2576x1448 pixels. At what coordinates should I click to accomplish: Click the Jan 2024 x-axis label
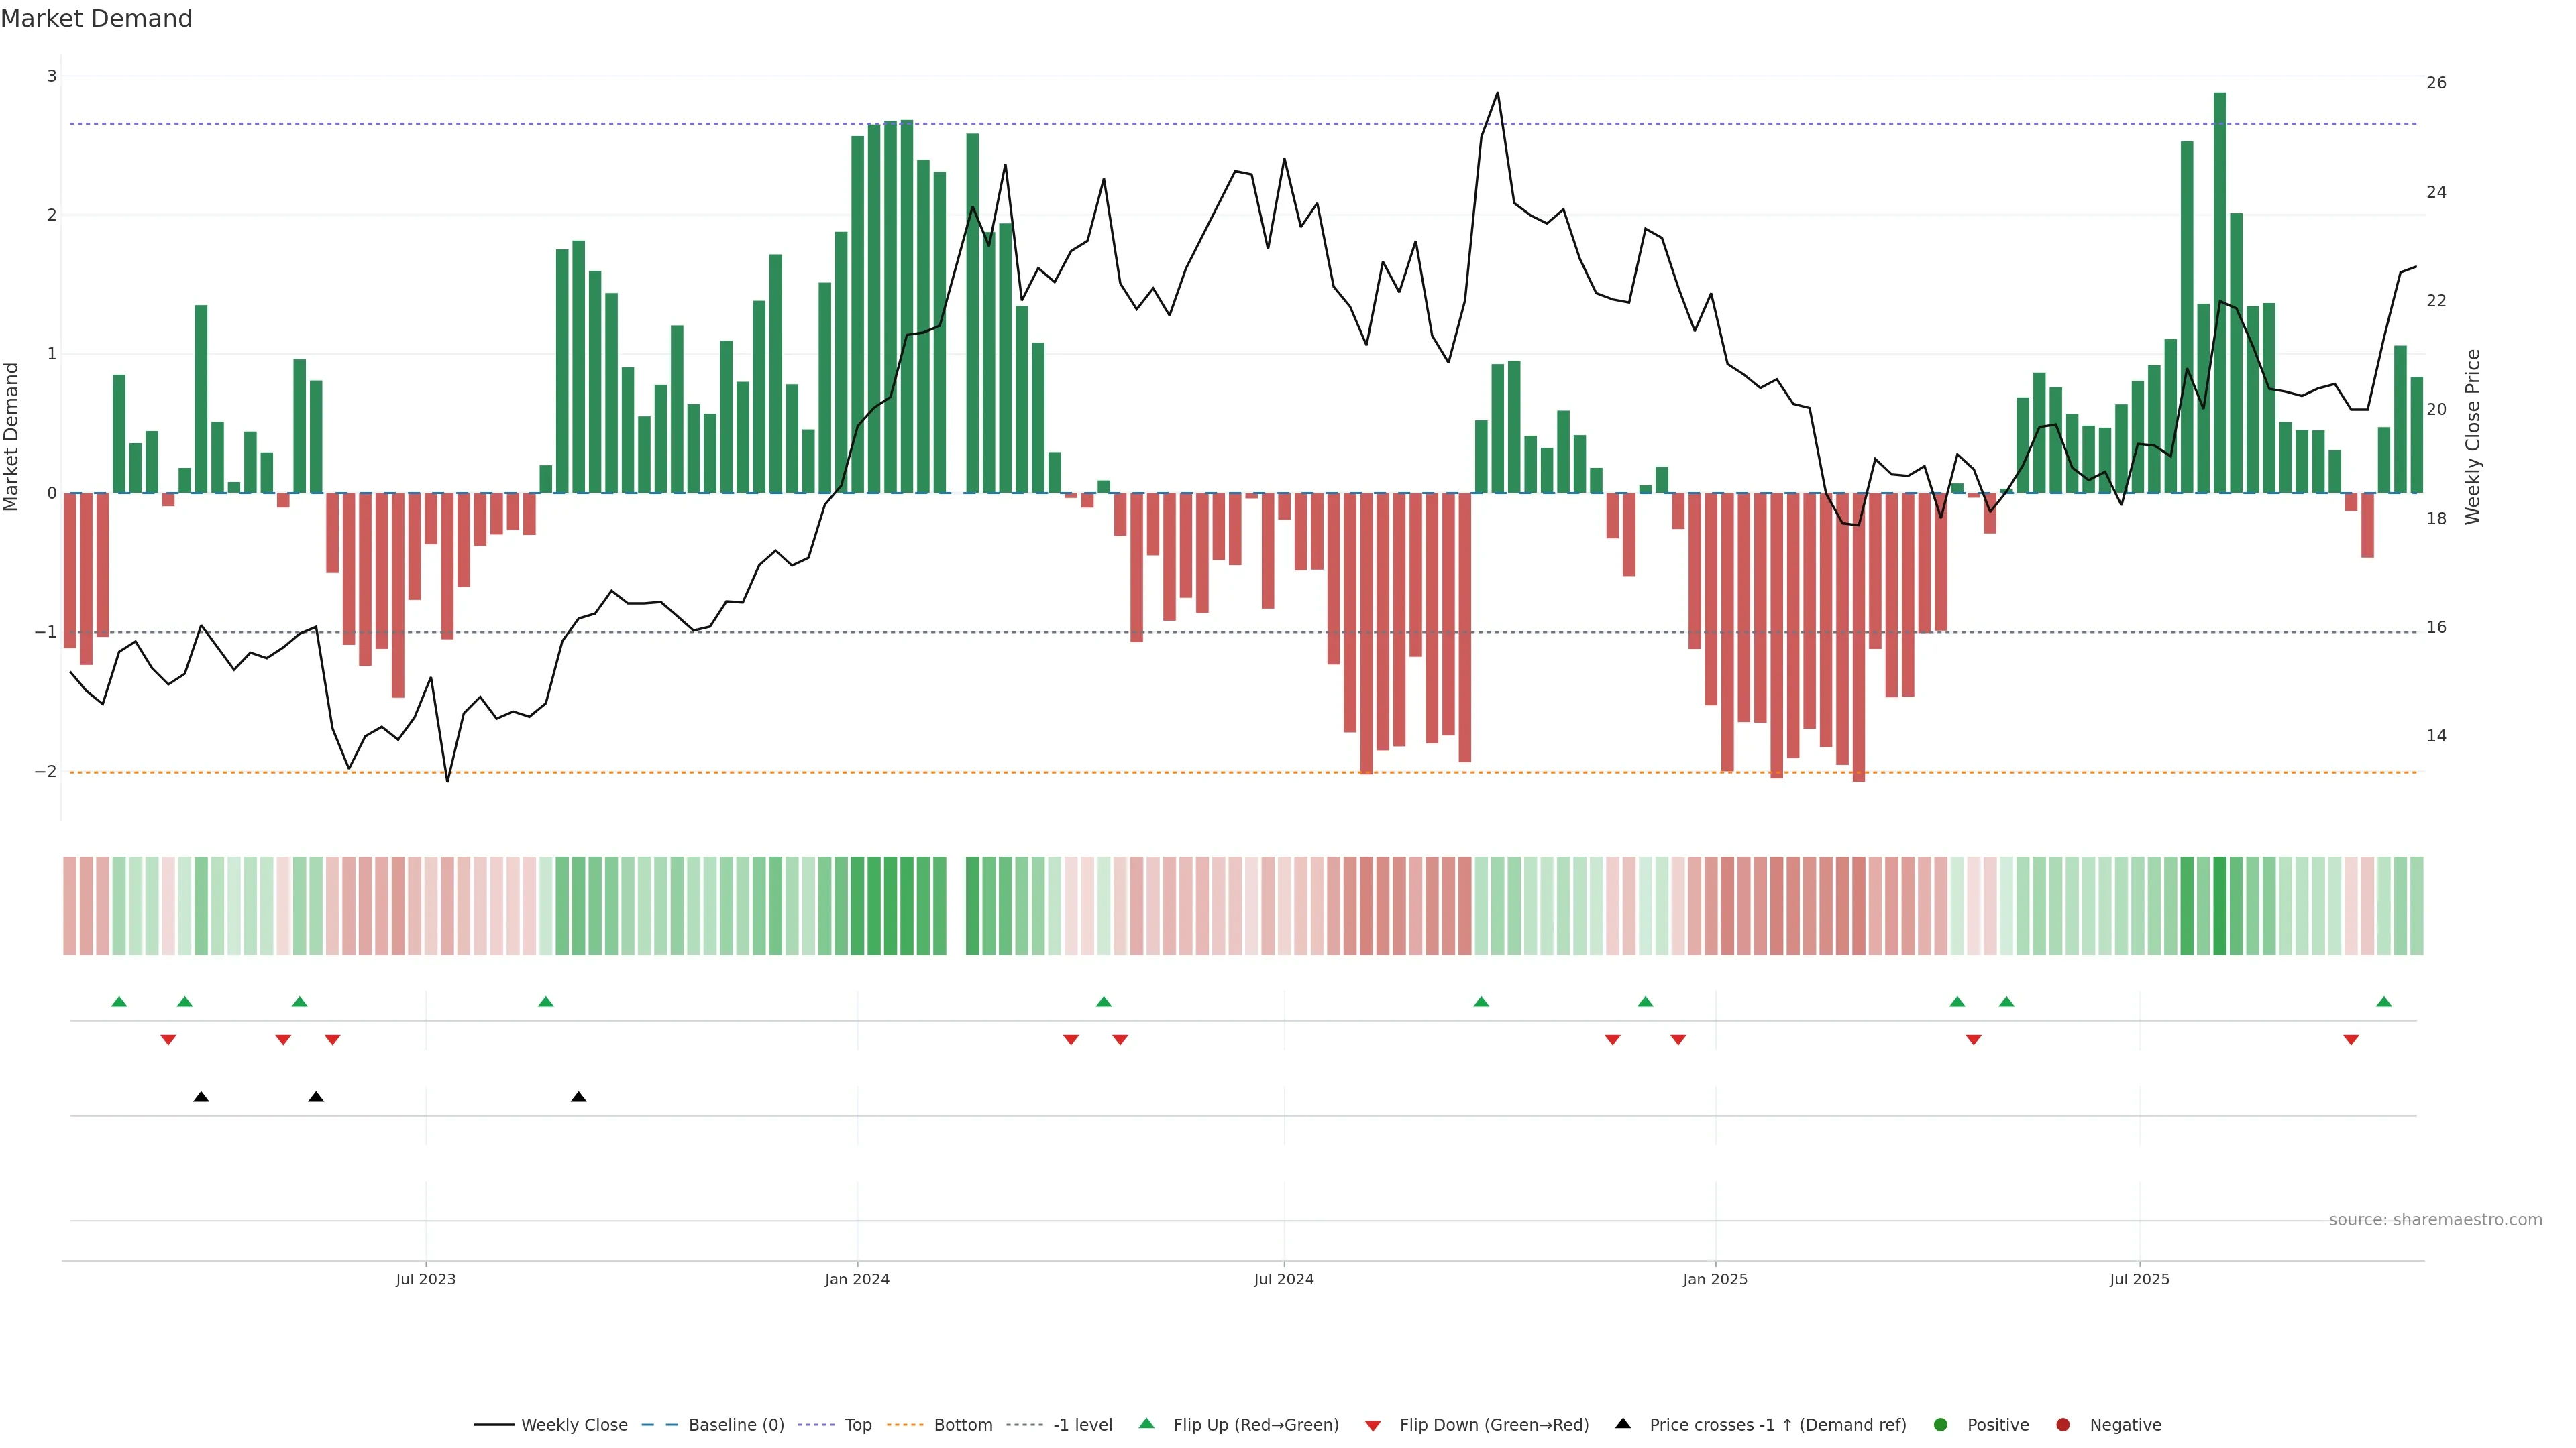click(x=857, y=1279)
